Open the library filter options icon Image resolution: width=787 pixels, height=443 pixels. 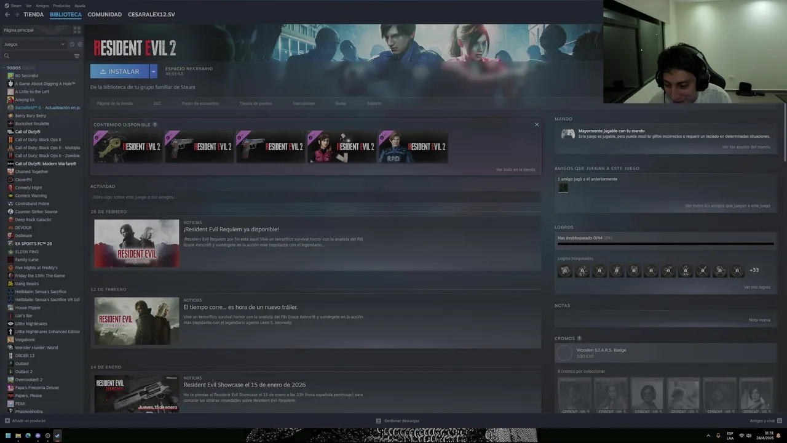click(77, 56)
